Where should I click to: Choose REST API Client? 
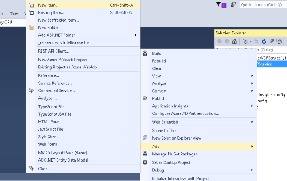coord(83,51)
